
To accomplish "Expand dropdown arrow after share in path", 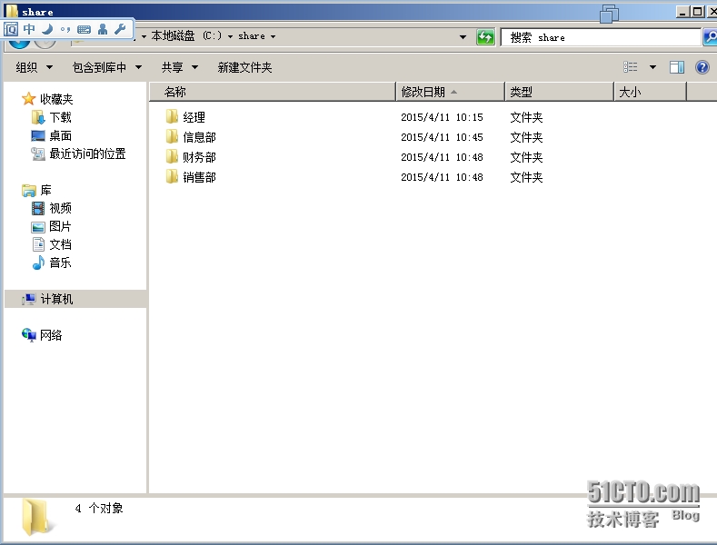I will [x=273, y=36].
